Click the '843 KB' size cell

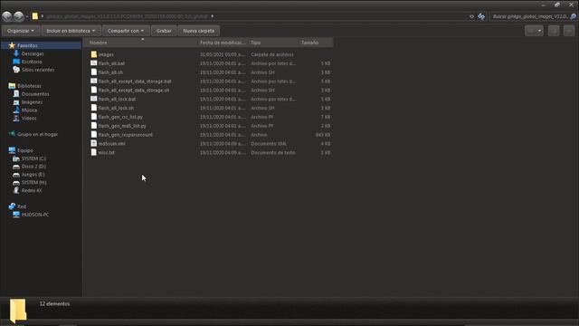pos(323,135)
